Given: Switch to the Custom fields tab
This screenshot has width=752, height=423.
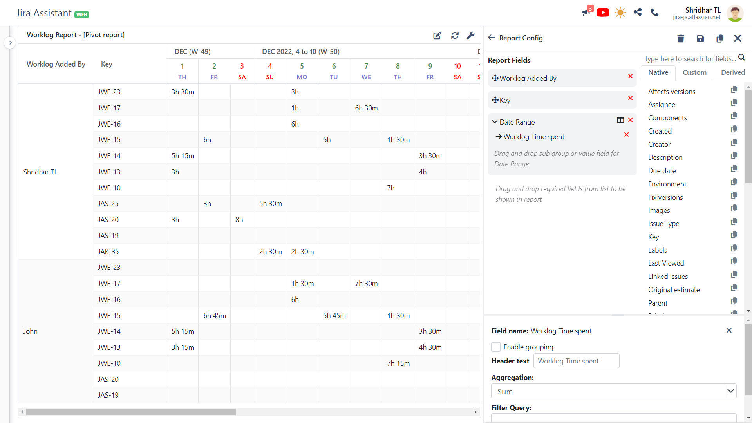Looking at the screenshot, I should 694,72.
